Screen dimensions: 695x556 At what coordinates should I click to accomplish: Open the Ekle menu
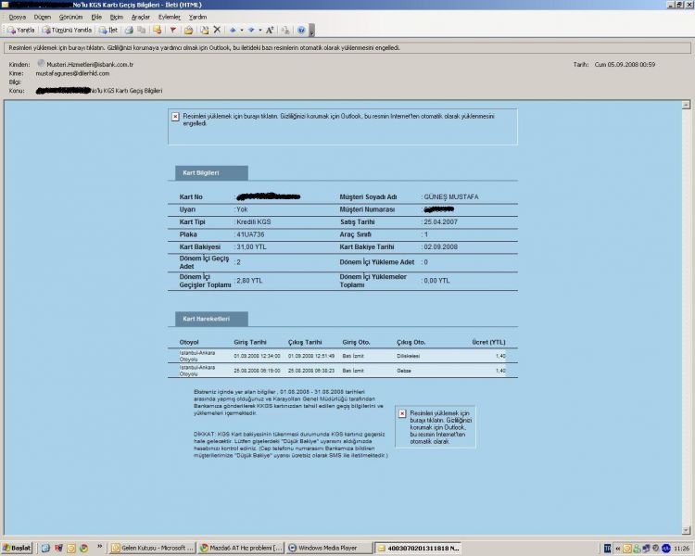(96, 17)
